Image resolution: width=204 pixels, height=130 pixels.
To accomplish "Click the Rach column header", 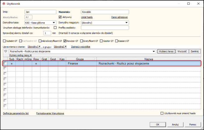I will pos(20,59).
